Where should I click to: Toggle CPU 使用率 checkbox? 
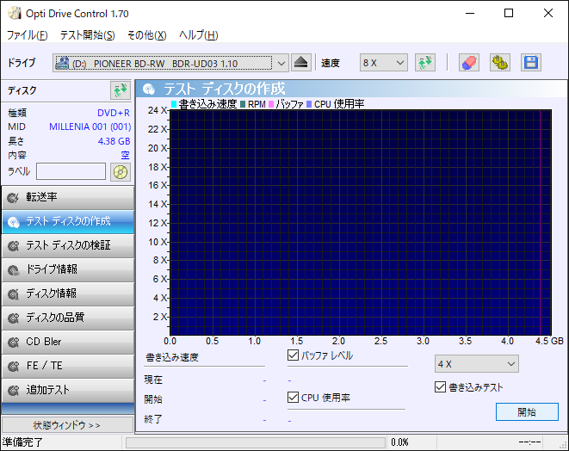click(293, 398)
